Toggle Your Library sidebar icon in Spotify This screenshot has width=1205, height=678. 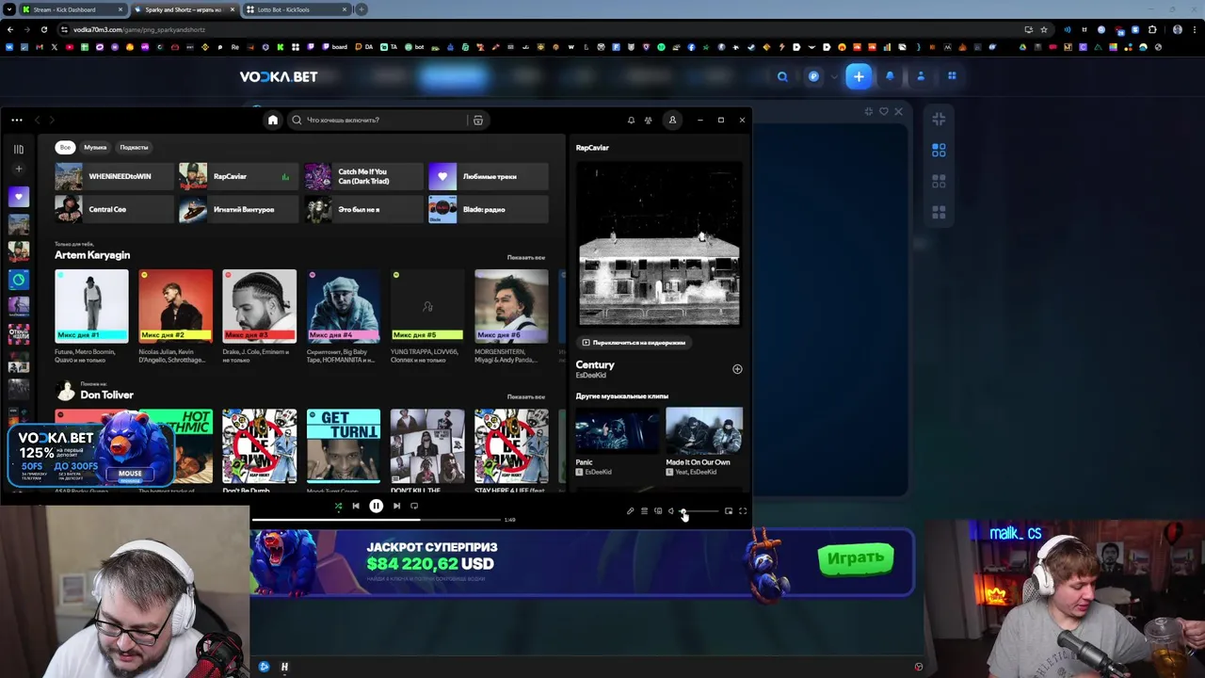tap(18, 149)
